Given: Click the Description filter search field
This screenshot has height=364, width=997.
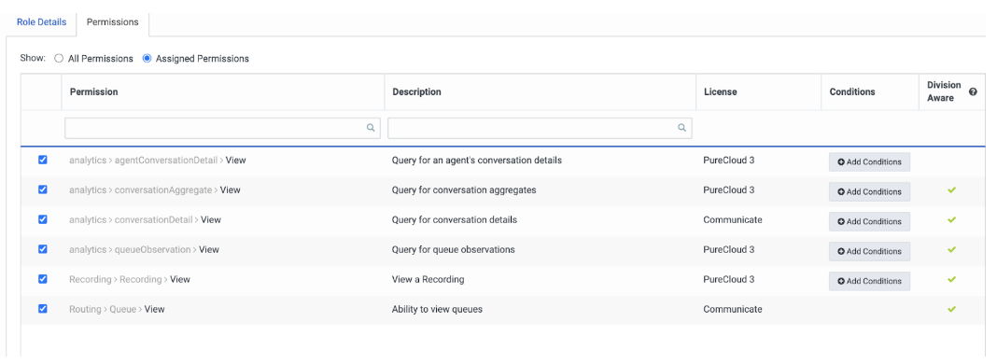Looking at the screenshot, I should tap(540, 128).
